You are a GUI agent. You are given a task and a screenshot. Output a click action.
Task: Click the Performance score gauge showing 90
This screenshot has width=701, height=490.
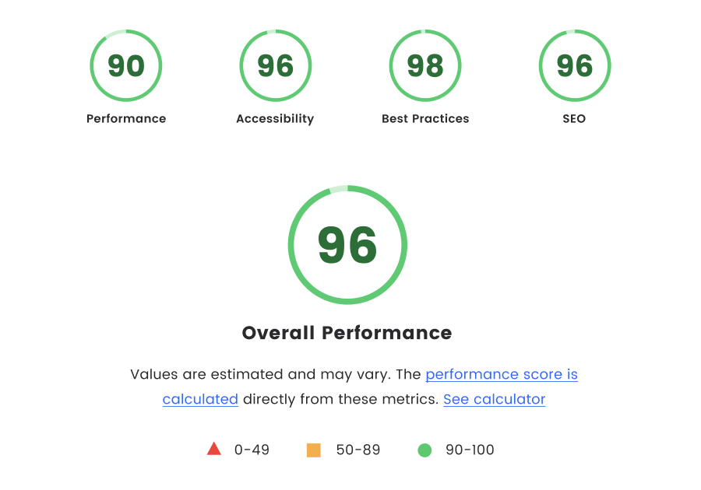pyautogui.click(x=126, y=65)
